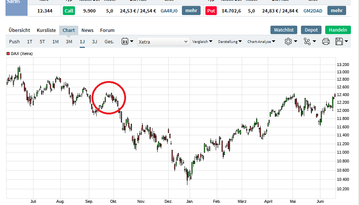The width and height of the screenshot is (359, 205).
Task: Click the share chart icon
Action: (x=307, y=41)
